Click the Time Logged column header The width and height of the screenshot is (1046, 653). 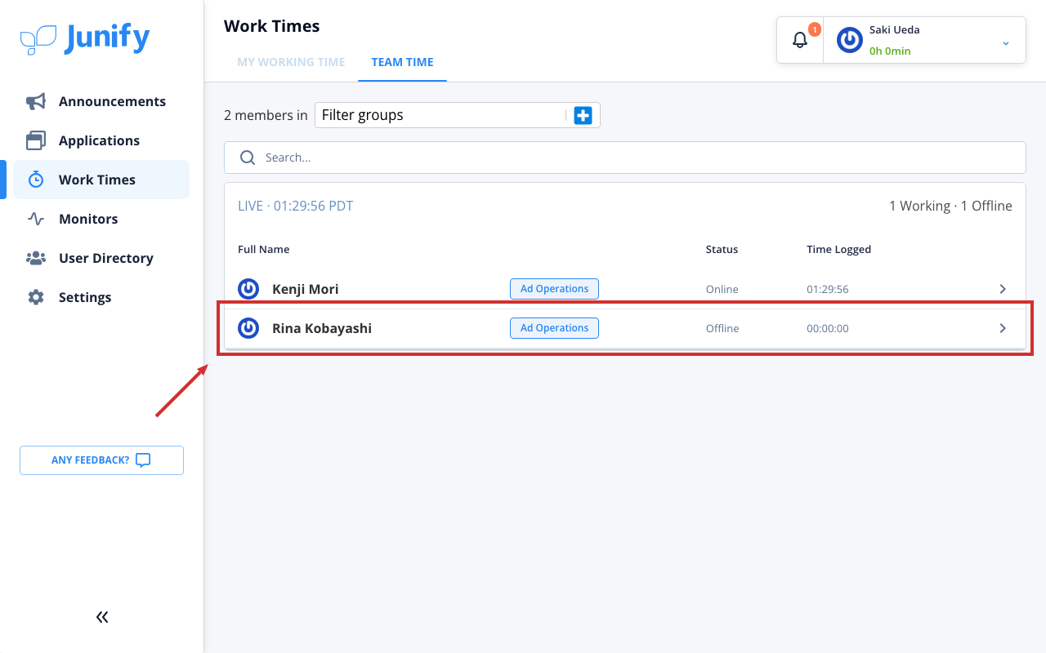[x=838, y=250]
